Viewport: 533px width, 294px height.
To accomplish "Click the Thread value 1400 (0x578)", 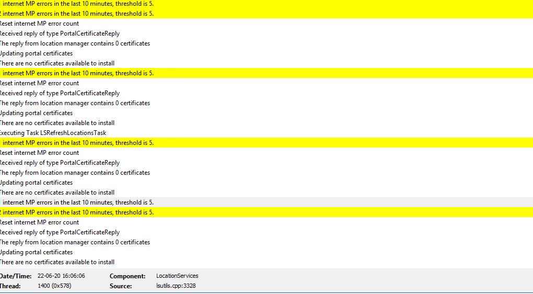I will (x=54, y=286).
